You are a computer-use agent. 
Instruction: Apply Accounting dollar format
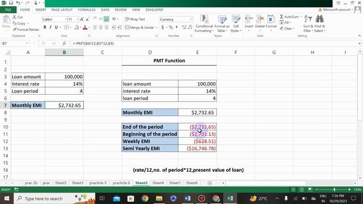coord(163,27)
